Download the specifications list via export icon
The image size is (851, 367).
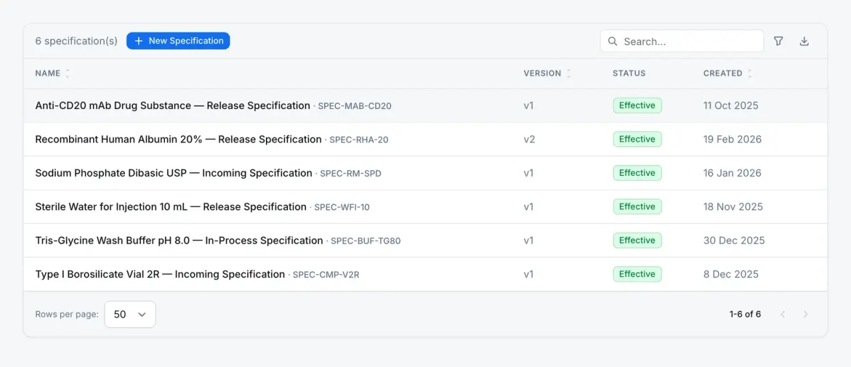(804, 41)
